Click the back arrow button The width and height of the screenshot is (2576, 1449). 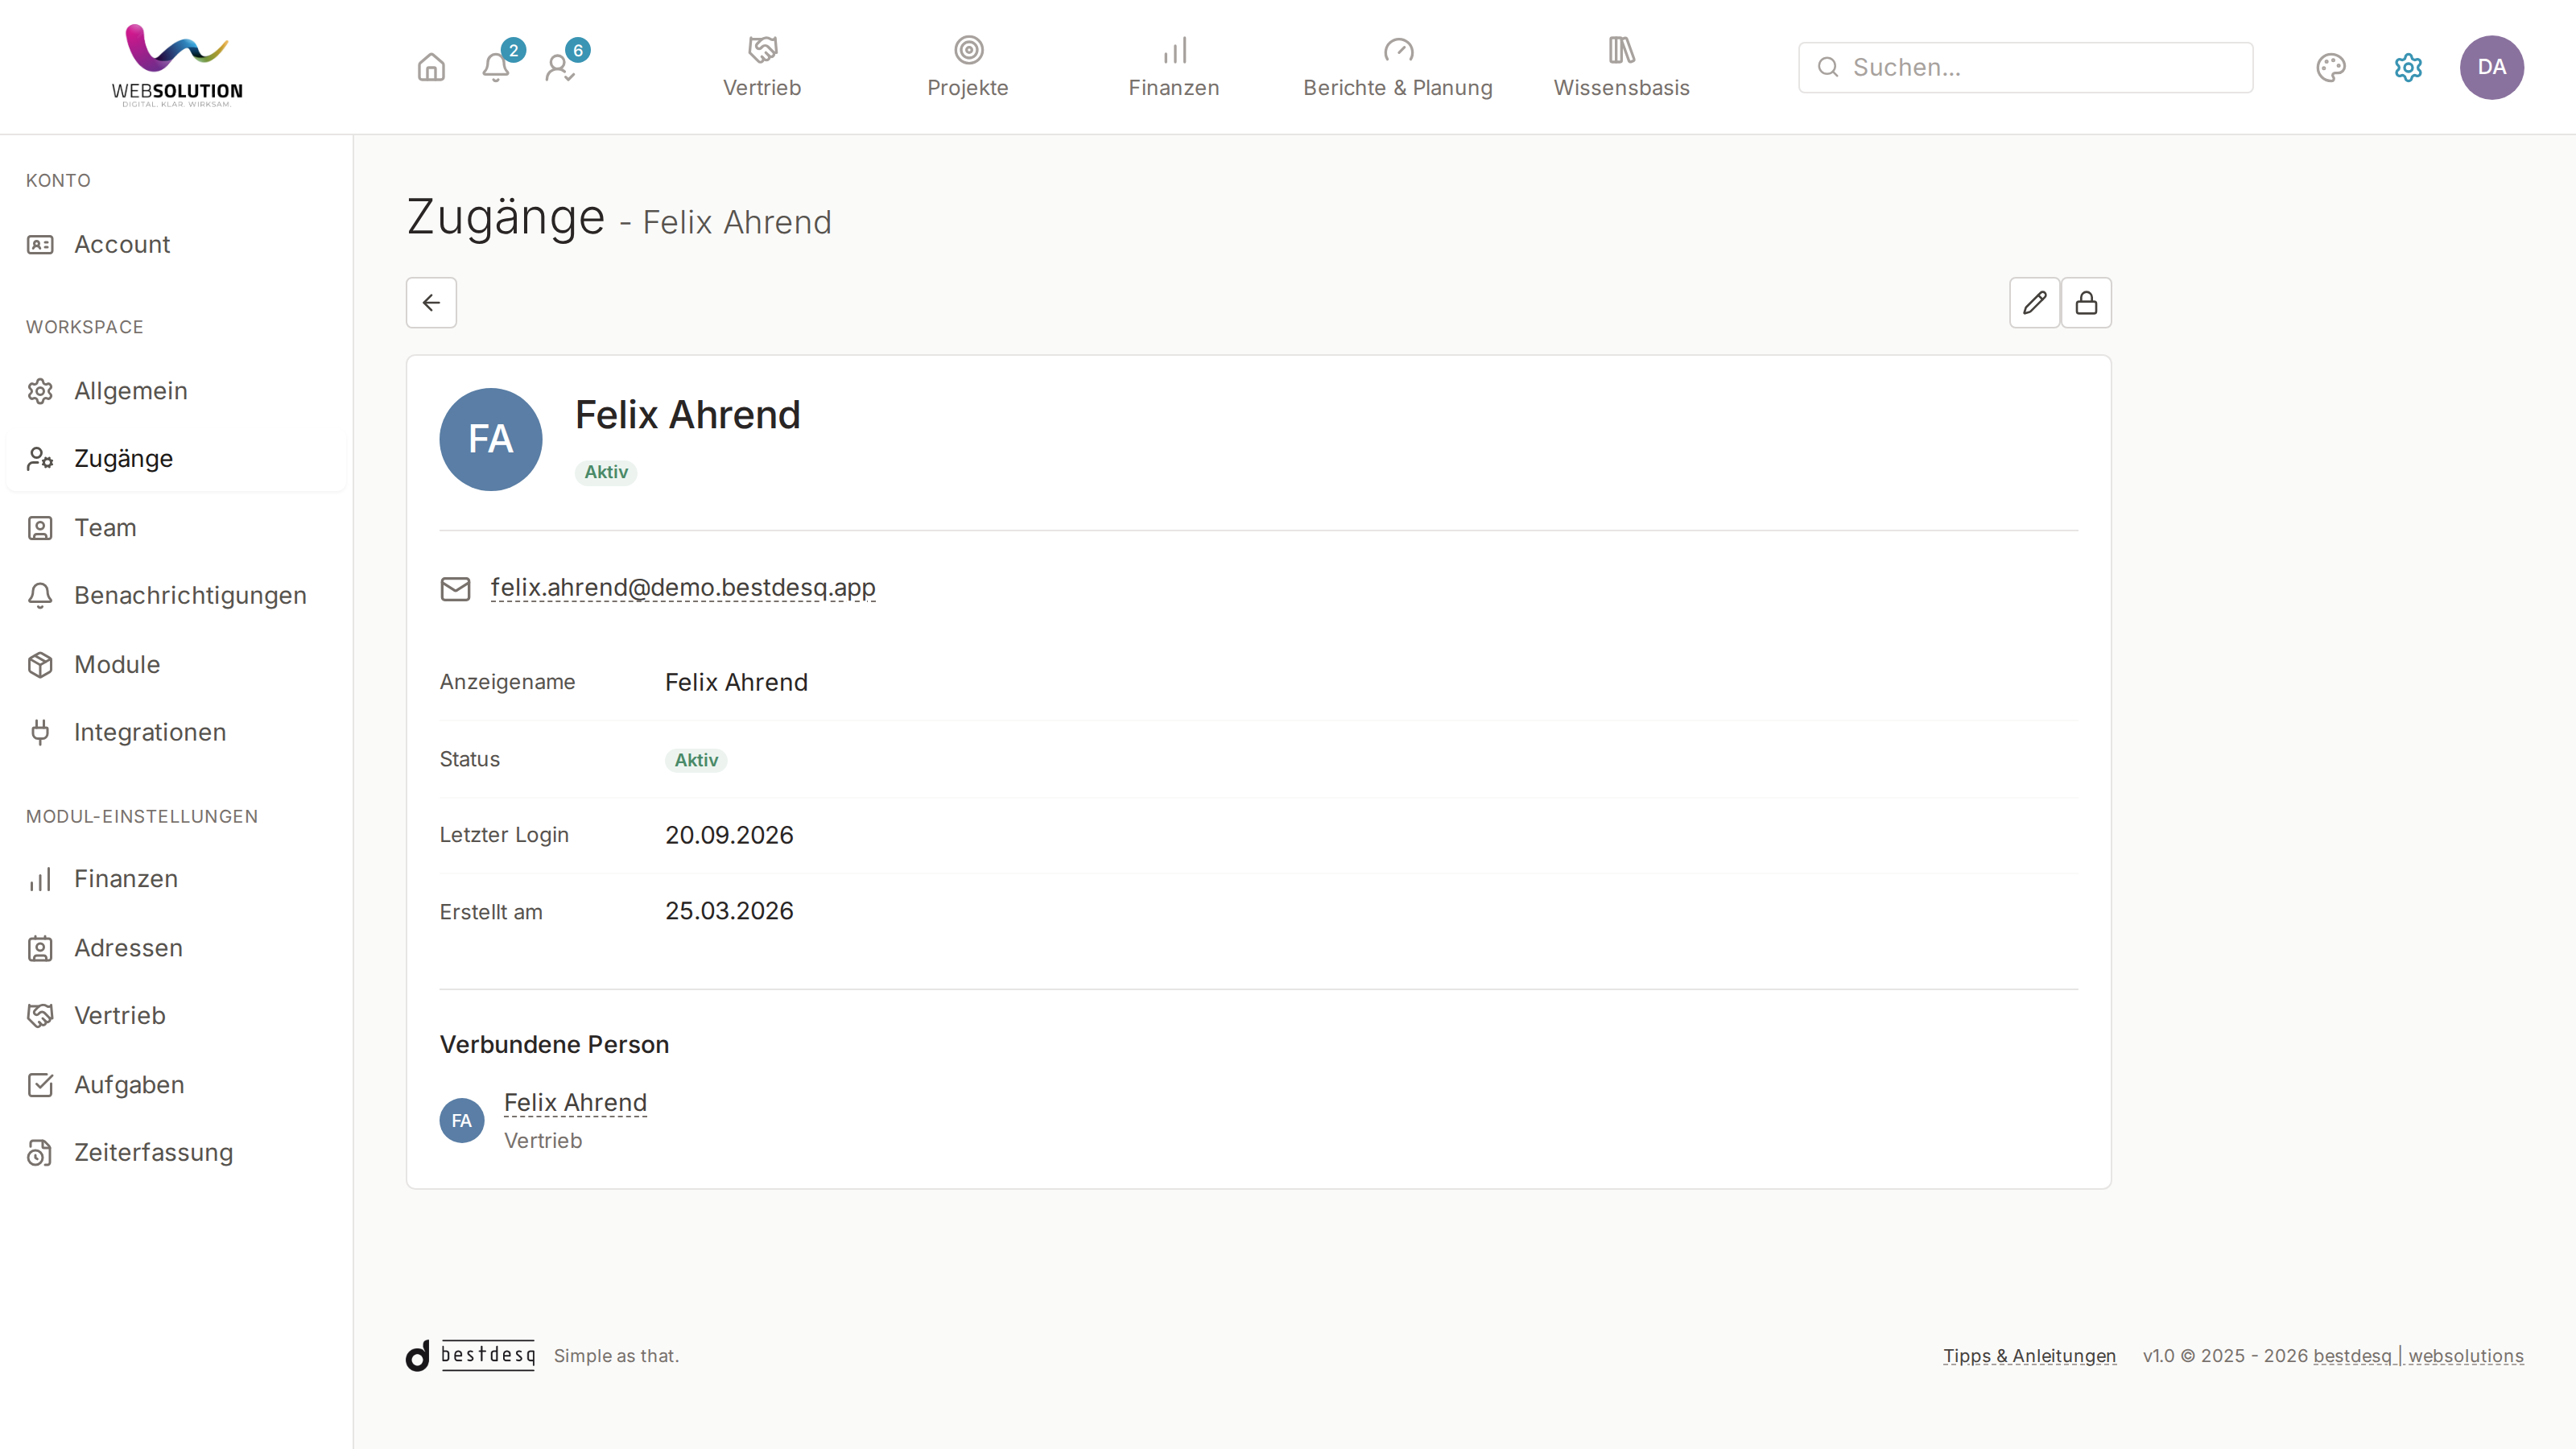click(x=431, y=303)
